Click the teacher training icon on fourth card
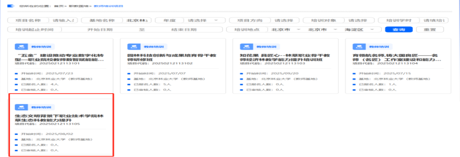The height and width of the screenshot is (157, 460). 358,46
